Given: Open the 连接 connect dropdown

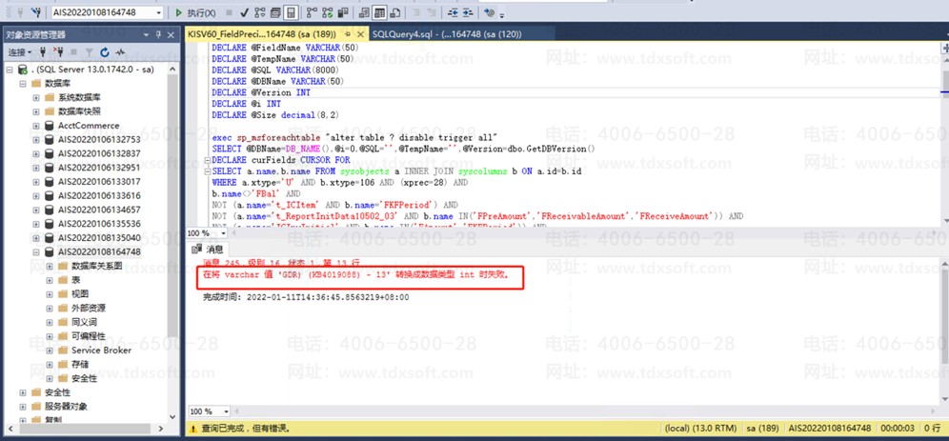Looking at the screenshot, I should 20,51.
